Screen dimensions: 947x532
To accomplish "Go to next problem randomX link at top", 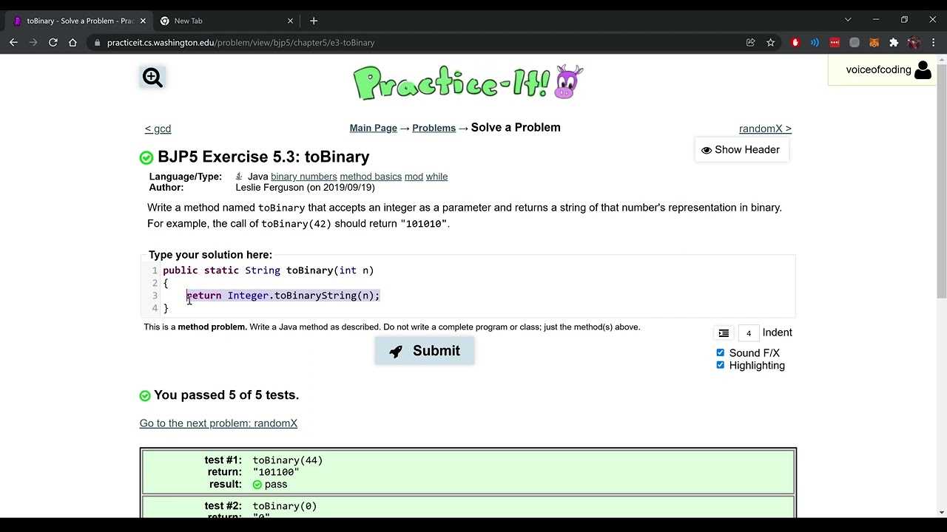I will point(765,129).
